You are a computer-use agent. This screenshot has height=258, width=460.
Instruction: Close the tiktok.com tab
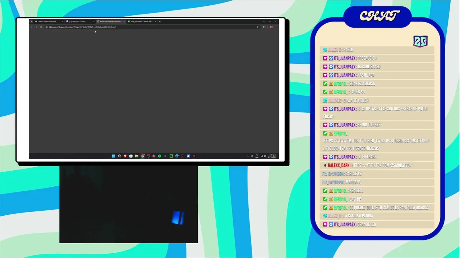click(124, 21)
